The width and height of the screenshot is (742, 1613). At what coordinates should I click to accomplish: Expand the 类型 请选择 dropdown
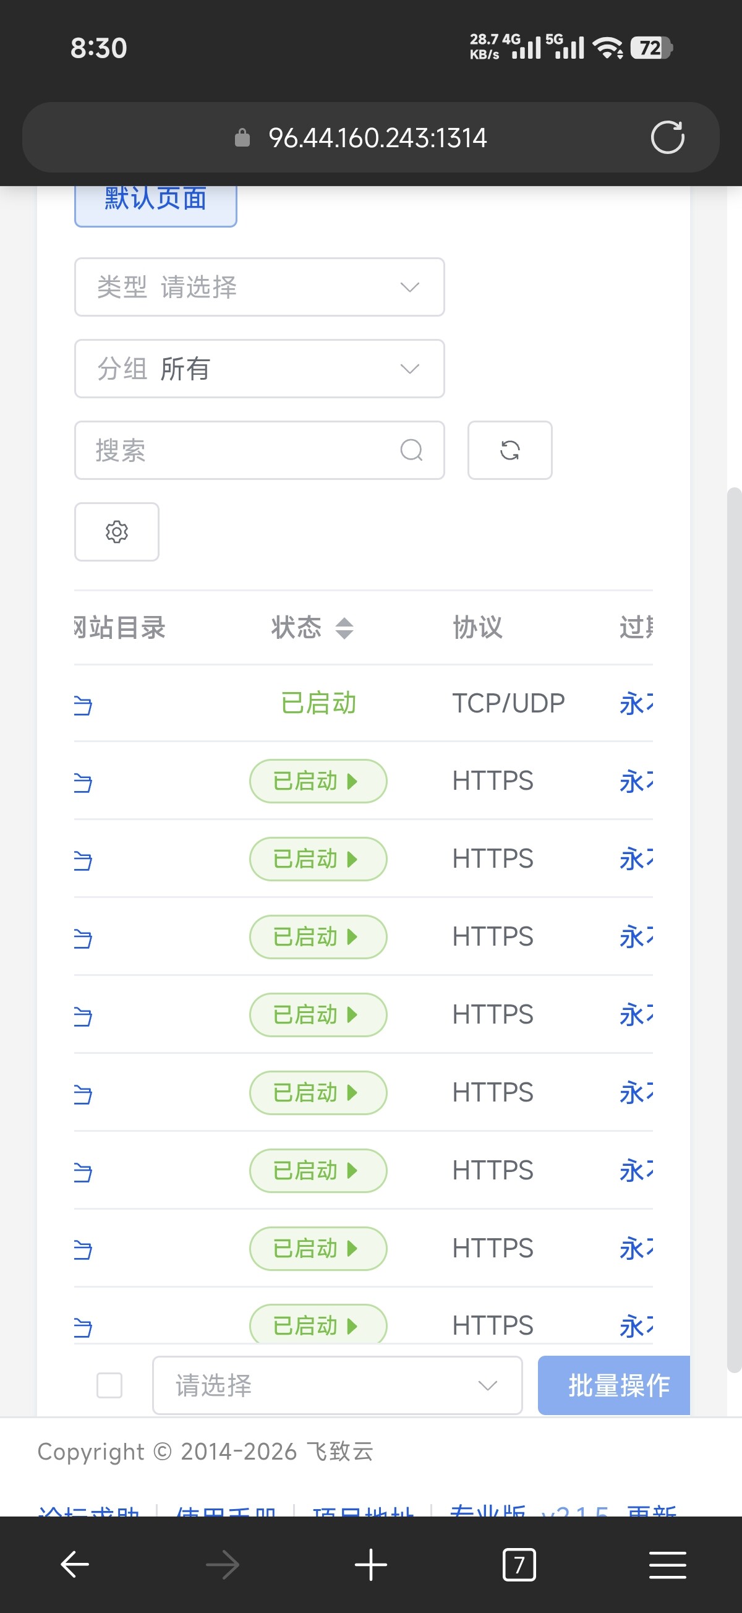pos(259,287)
